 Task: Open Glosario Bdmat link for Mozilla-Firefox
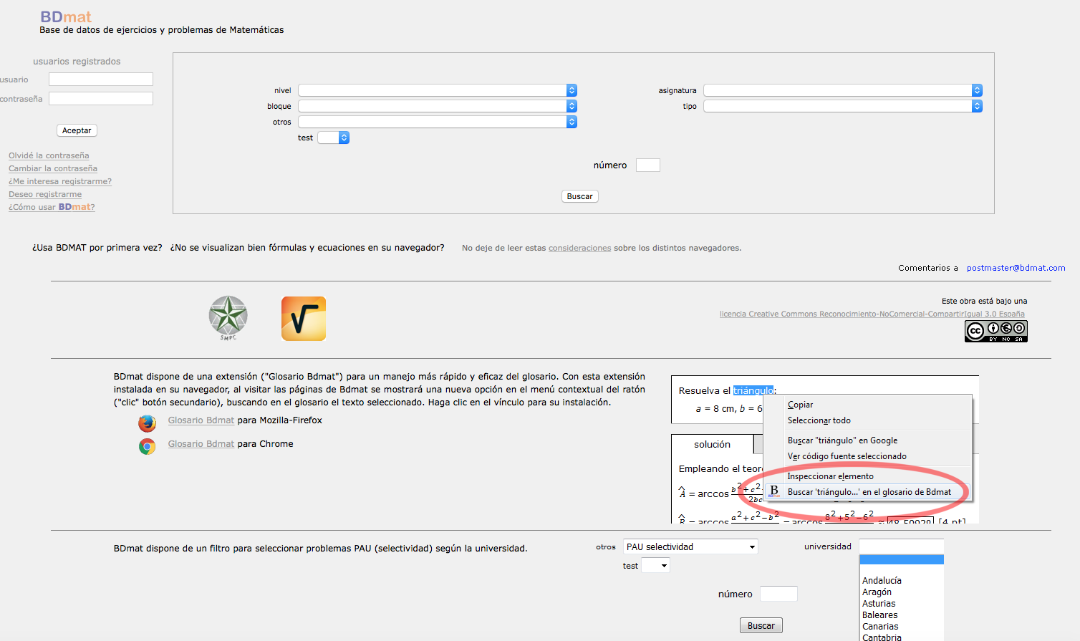coord(201,420)
